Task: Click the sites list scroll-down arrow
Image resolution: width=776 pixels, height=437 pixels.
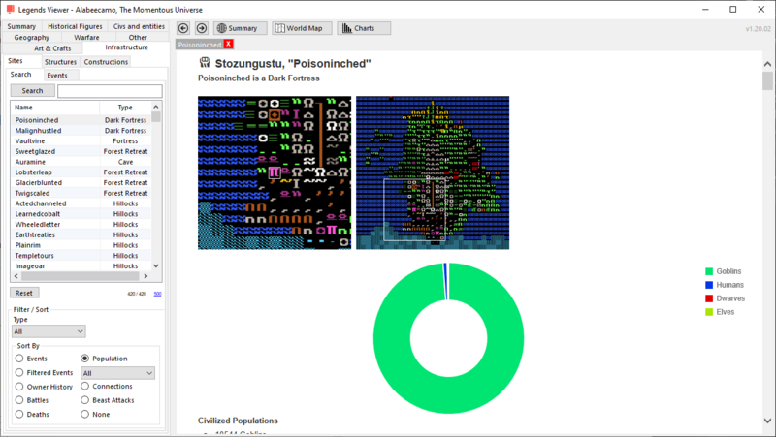Action: pyautogui.click(x=156, y=265)
